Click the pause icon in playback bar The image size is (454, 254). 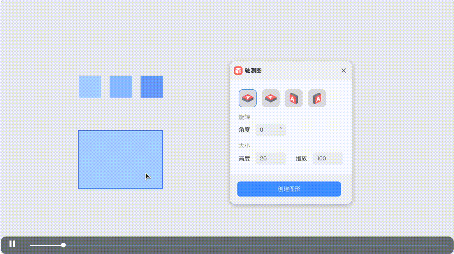(x=12, y=244)
